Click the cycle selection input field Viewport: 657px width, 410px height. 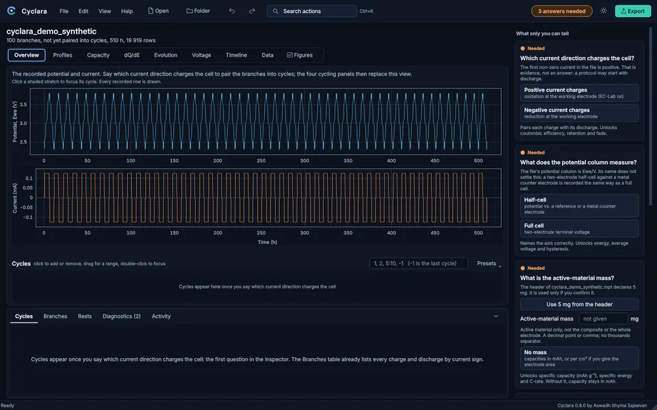pos(419,263)
